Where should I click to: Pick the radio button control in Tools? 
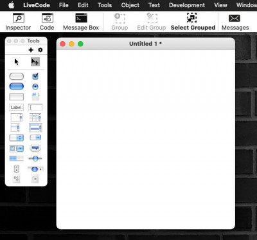[35, 87]
